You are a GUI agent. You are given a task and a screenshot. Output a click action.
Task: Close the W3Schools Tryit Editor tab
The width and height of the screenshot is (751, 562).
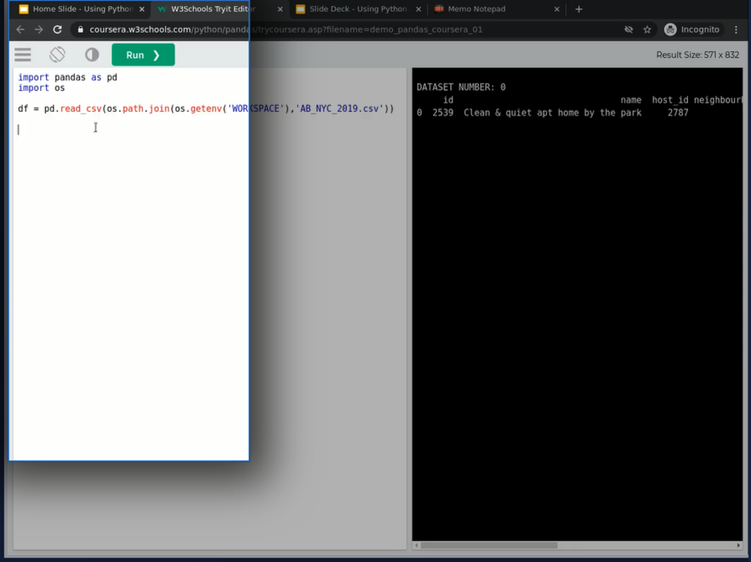[x=280, y=9]
